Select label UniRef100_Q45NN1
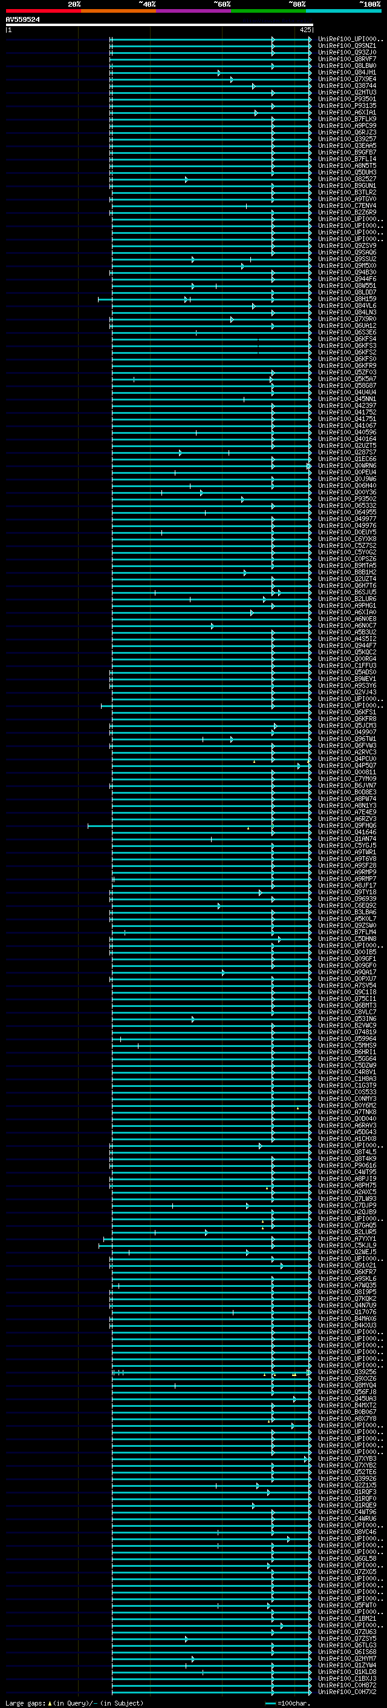The height and width of the screenshot is (1708, 387). point(347,399)
